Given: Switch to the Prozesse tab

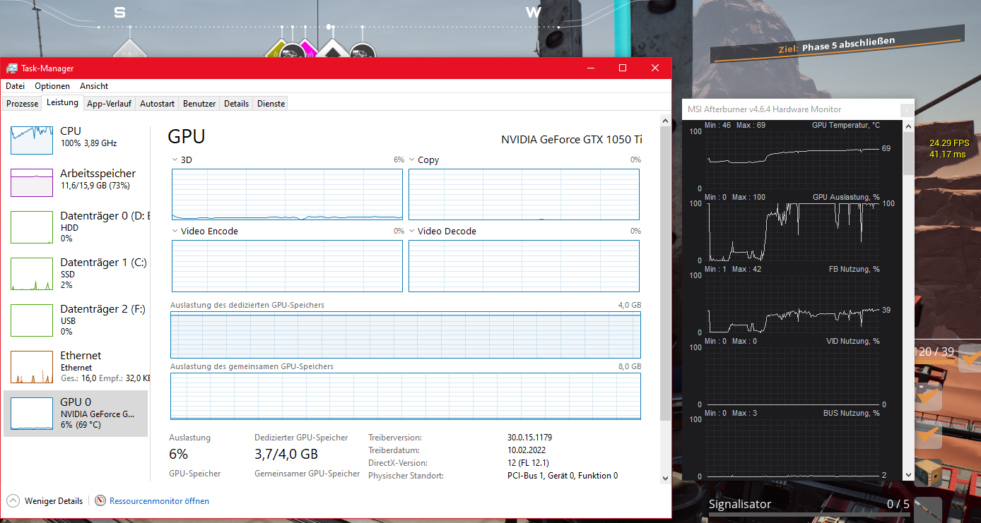Looking at the screenshot, I should [x=21, y=103].
